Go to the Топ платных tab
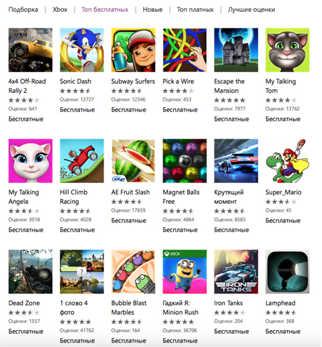Image resolution: width=322 pixels, height=347 pixels. coord(195,10)
